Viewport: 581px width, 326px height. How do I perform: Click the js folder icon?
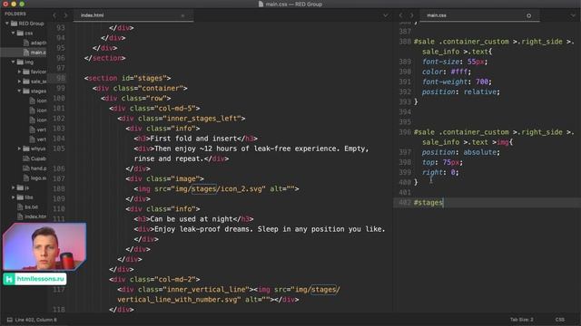click(20, 187)
